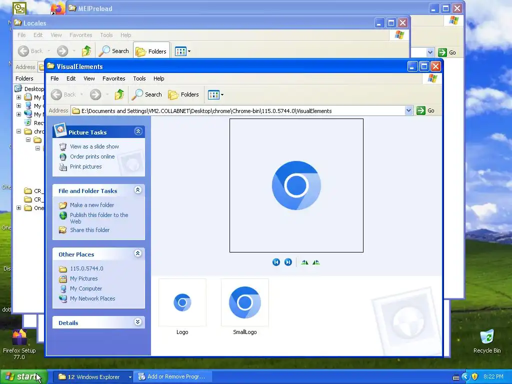Click View as a slide show
The width and height of the screenshot is (512, 384).
pyautogui.click(x=94, y=146)
